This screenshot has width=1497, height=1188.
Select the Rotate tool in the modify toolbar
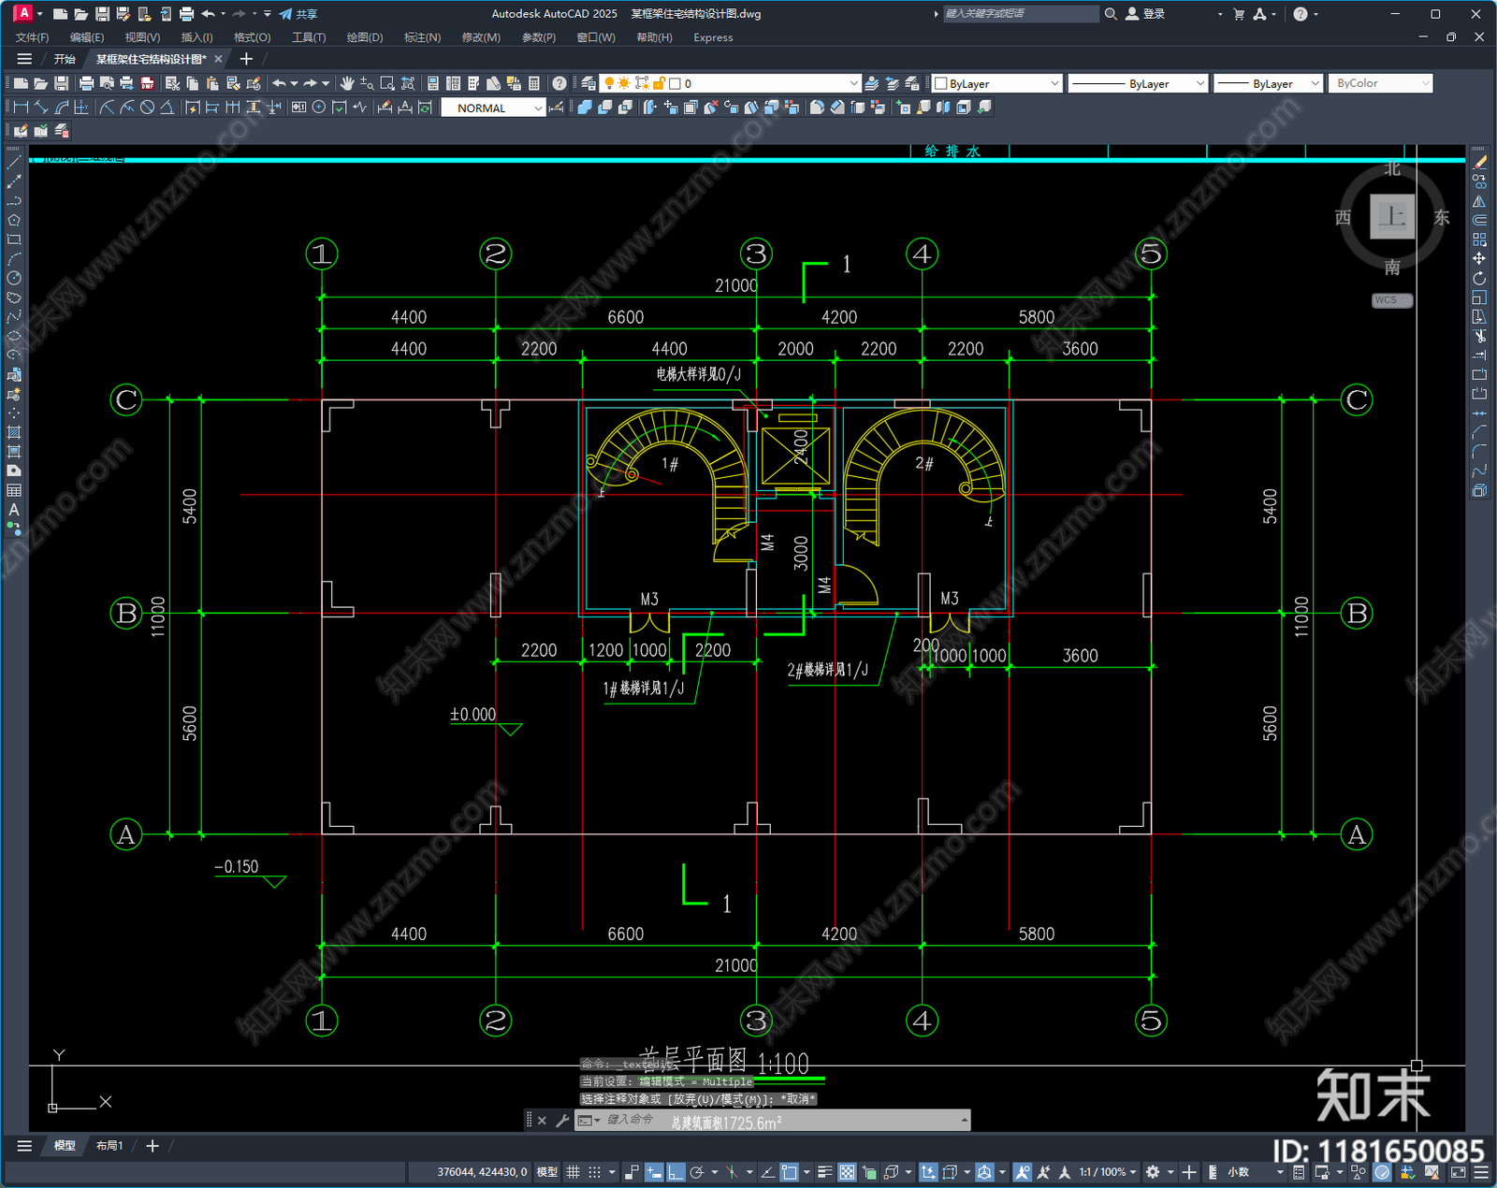[x=1479, y=279]
